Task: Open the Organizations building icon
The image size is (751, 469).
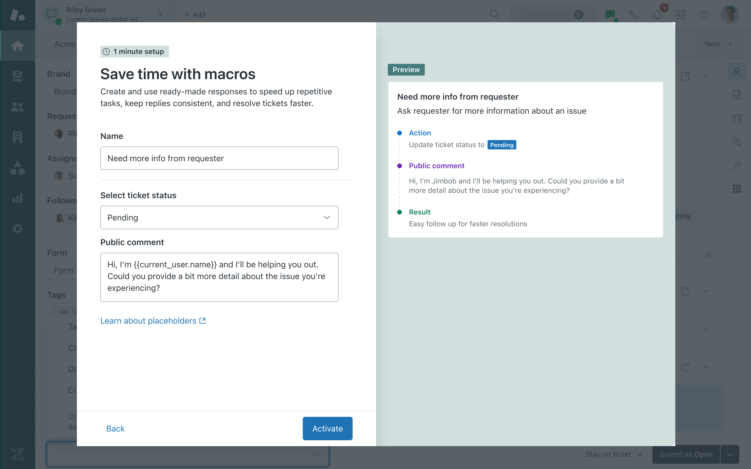Action: click(17, 137)
